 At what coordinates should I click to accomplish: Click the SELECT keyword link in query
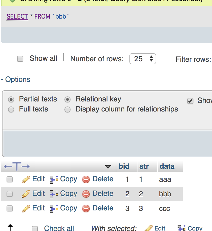17,17
